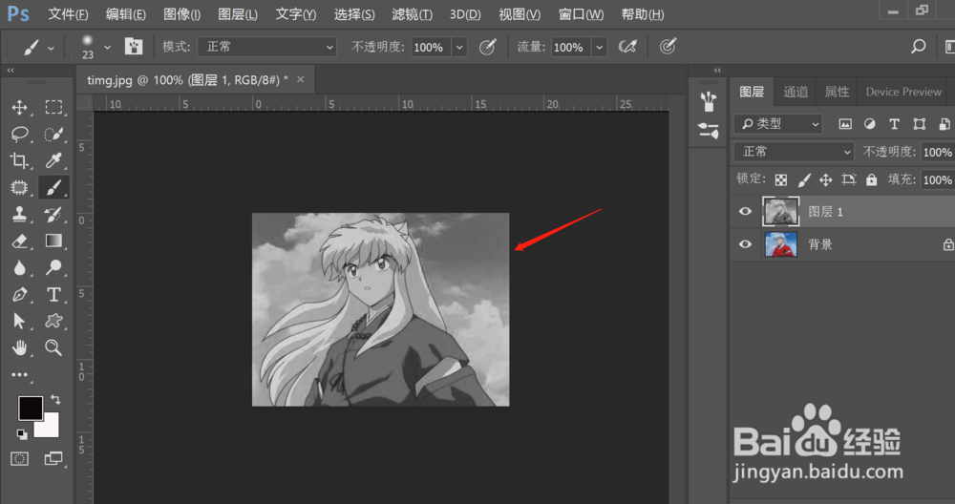
Task: Select the Blur tool
Action: pos(19,268)
